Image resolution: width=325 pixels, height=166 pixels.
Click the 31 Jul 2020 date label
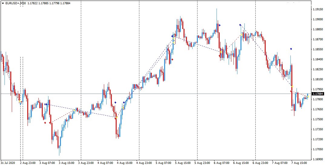(x=8, y=163)
